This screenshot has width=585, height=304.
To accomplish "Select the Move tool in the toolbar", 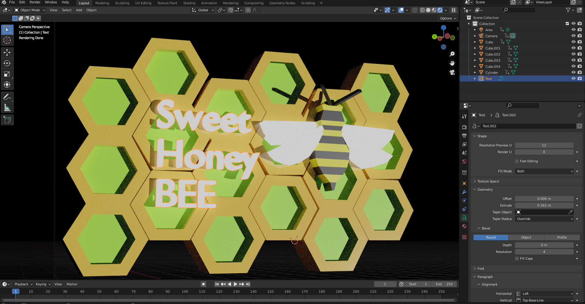I will pos(7,52).
